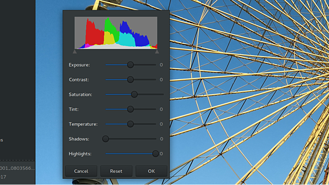Select the Tint slider knob
The width and height of the screenshot is (329, 185).
click(x=130, y=109)
